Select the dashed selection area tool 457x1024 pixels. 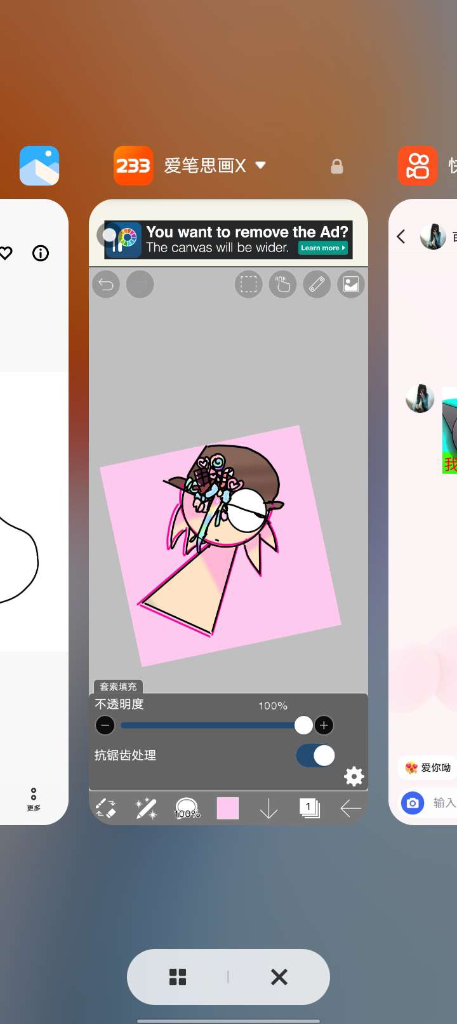pyautogui.click(x=249, y=284)
